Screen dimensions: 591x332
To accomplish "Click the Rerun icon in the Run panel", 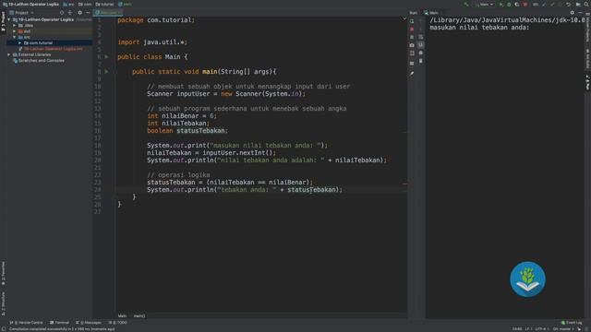I will pyautogui.click(x=412, y=21).
